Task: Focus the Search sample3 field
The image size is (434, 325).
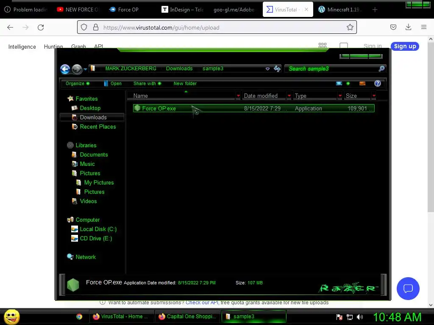Action: pyautogui.click(x=332, y=69)
